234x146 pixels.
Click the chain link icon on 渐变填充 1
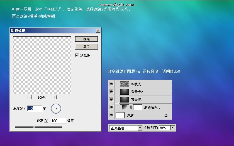point(131,107)
